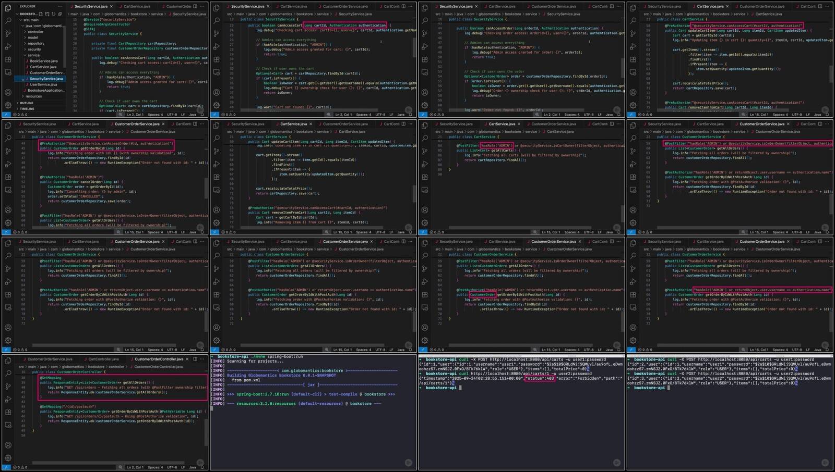Switch to the CartController.java editor tab
Viewport: 835px width, 472px height.
point(103,359)
